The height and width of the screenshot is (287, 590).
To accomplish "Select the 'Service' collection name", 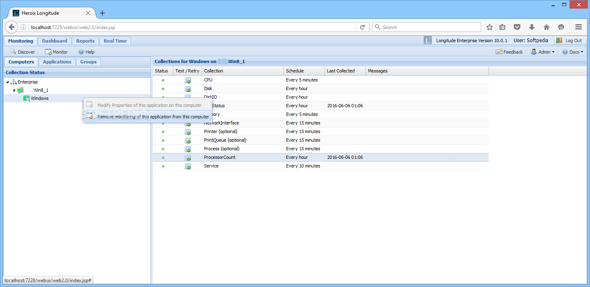I will (x=211, y=166).
